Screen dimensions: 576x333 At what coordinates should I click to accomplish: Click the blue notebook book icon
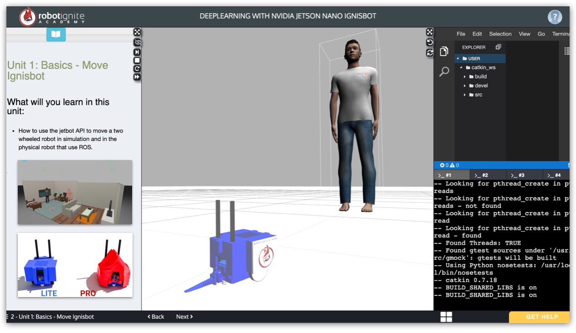[56, 34]
